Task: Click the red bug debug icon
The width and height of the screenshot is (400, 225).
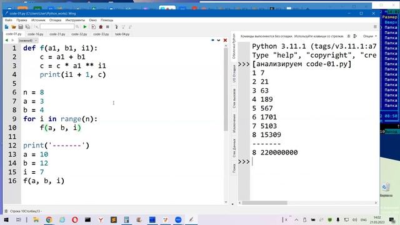Action: point(101,27)
